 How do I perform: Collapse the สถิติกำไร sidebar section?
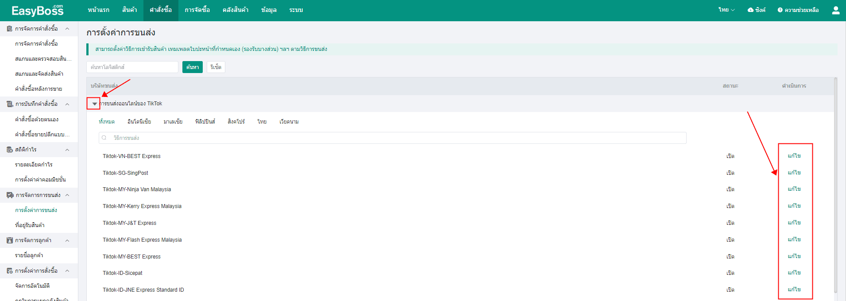[67, 150]
